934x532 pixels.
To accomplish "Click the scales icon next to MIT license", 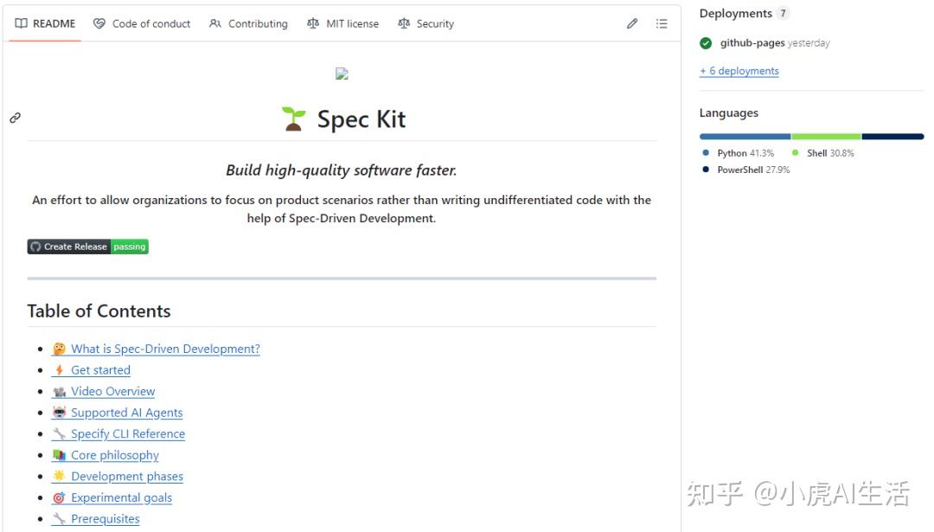I will tap(313, 23).
